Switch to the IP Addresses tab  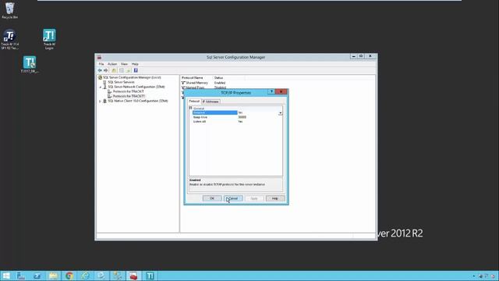point(211,101)
